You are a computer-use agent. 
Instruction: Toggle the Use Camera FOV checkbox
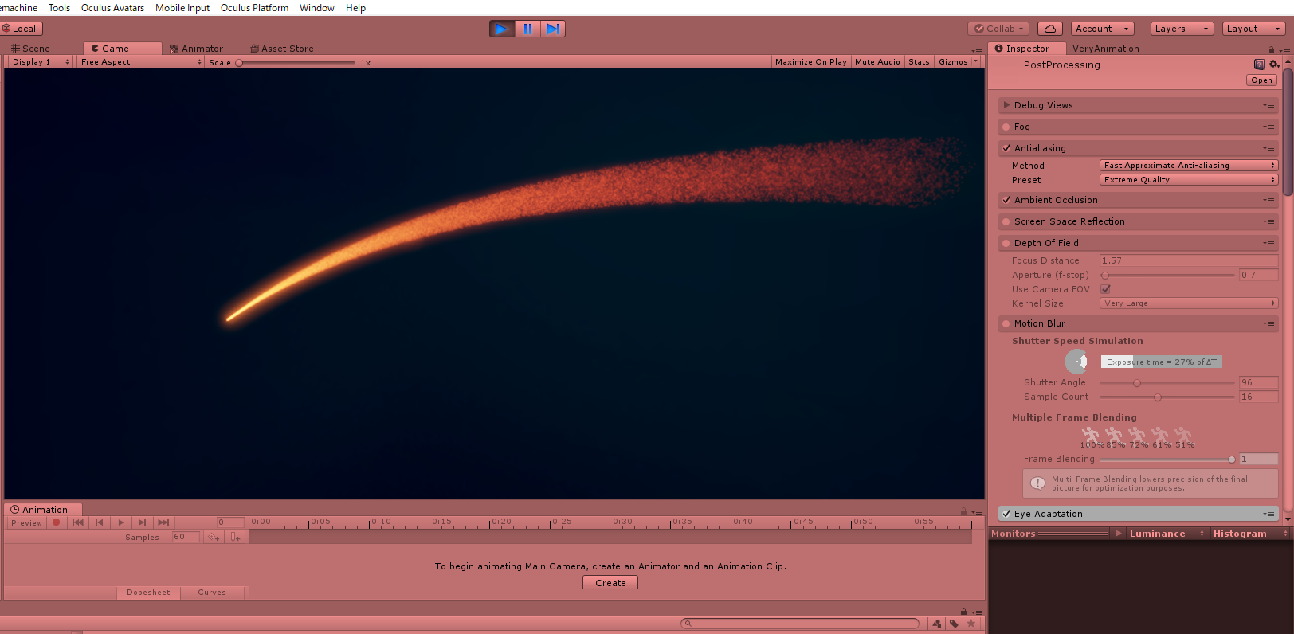(x=1105, y=289)
